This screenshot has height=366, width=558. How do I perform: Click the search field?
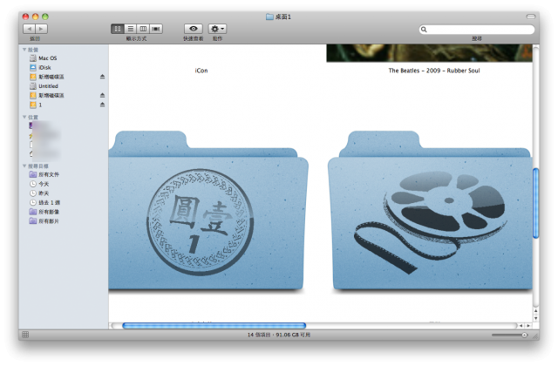click(477, 30)
